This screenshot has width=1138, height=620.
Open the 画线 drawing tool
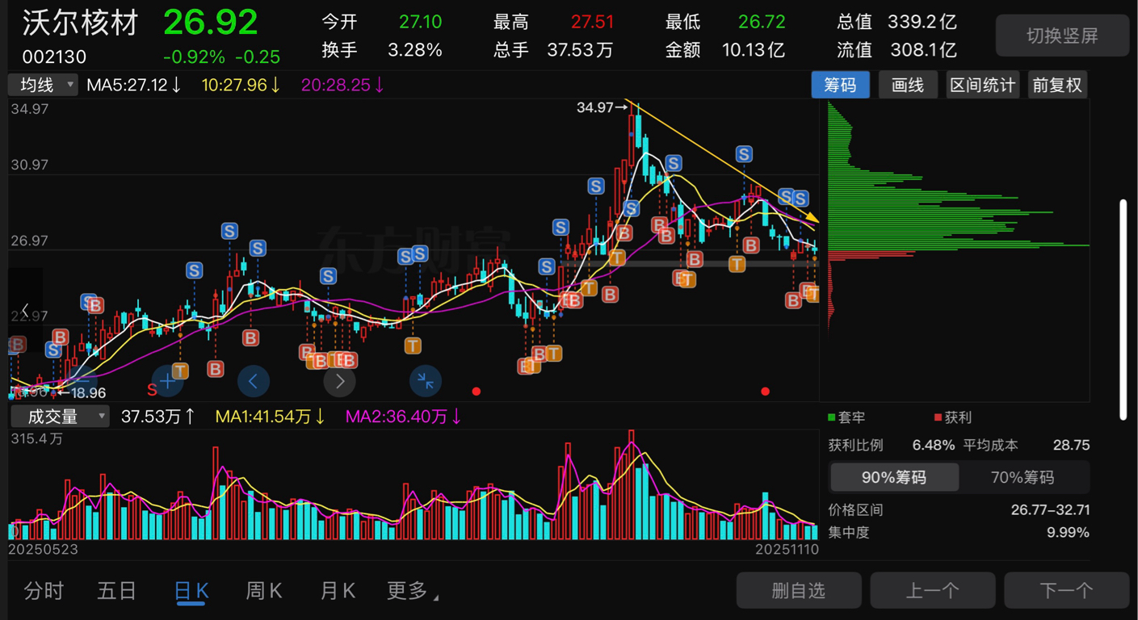908,85
